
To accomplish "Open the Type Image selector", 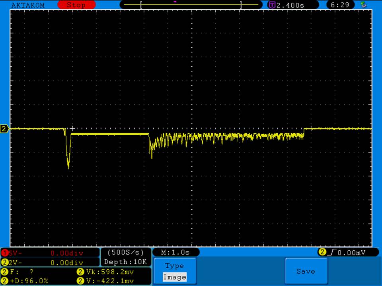I will [174, 271].
